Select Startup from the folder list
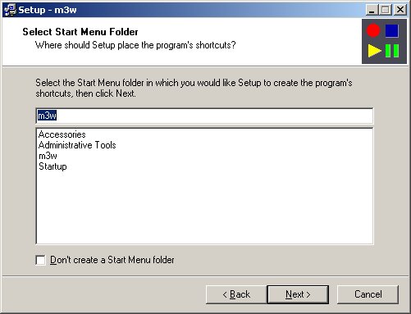Viewport: 411px width, 314px height. pos(53,166)
